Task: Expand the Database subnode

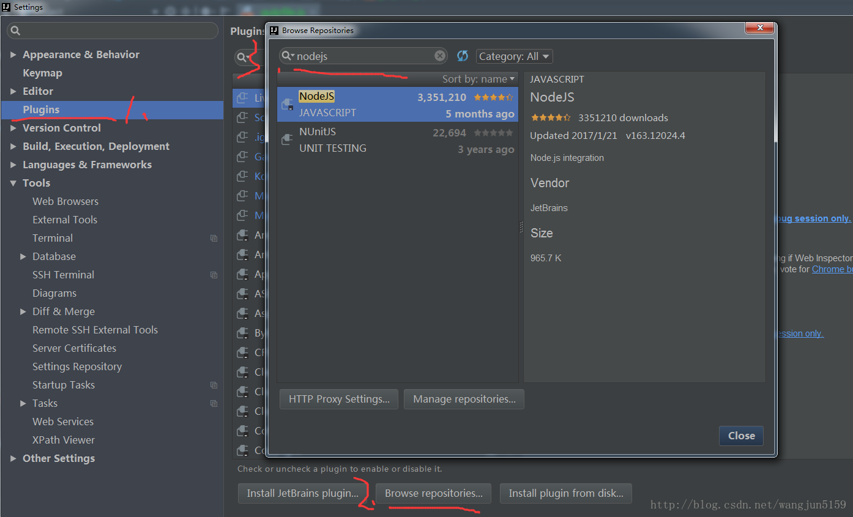Action: tap(23, 256)
